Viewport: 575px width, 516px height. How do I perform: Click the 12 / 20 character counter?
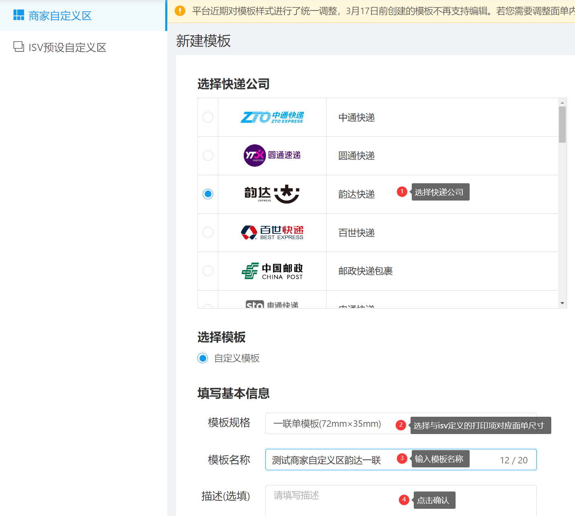point(514,460)
